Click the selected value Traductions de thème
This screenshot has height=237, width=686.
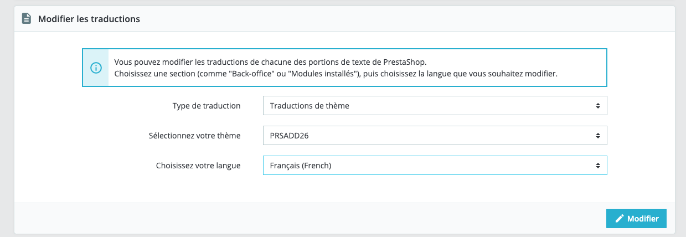[x=310, y=105]
